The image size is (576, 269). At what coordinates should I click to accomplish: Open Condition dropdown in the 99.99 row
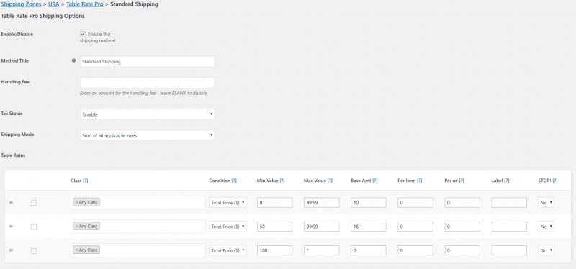tap(228, 227)
